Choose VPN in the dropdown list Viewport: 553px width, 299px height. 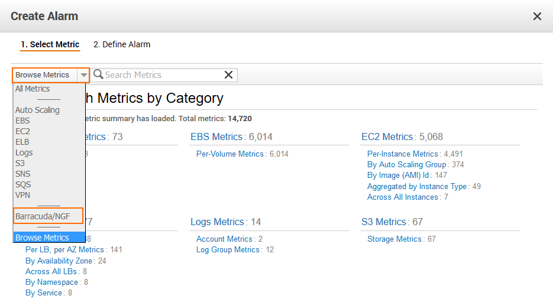(22, 195)
